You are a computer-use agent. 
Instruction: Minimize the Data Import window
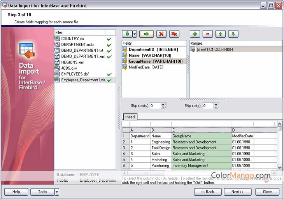tap(263, 5)
